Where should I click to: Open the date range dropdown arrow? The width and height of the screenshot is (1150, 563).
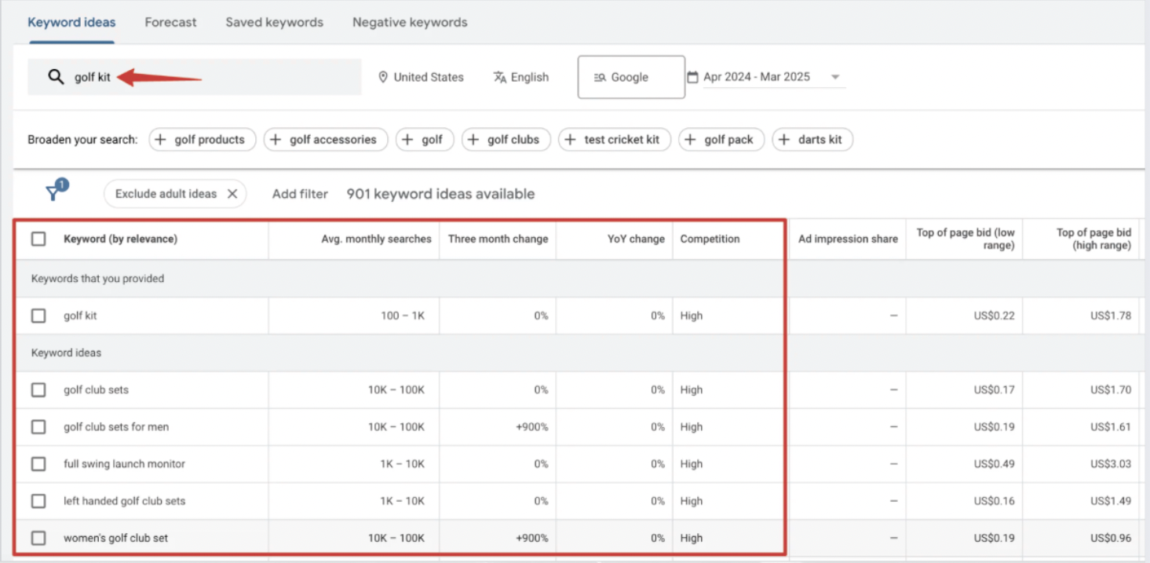(x=835, y=77)
